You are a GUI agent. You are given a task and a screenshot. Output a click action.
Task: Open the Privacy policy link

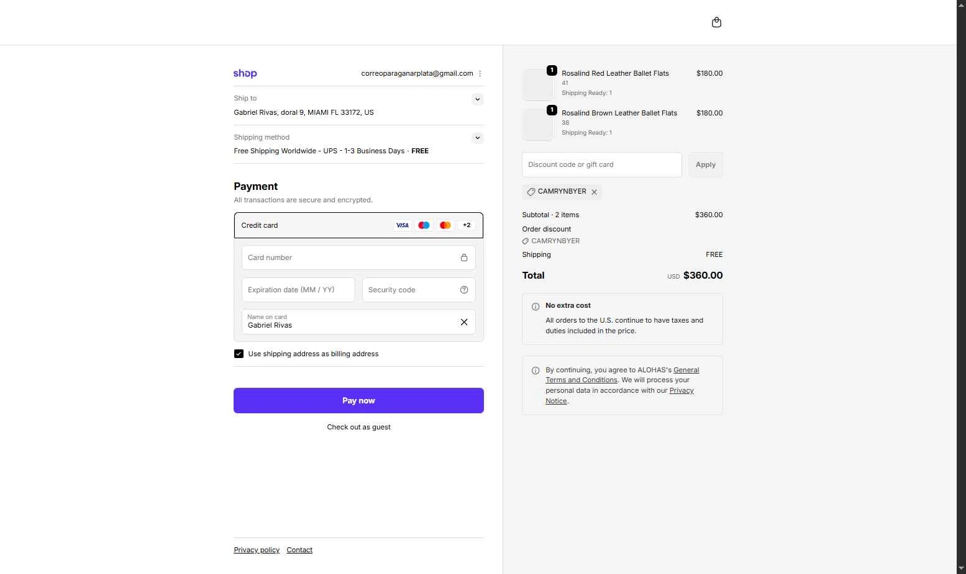point(257,550)
